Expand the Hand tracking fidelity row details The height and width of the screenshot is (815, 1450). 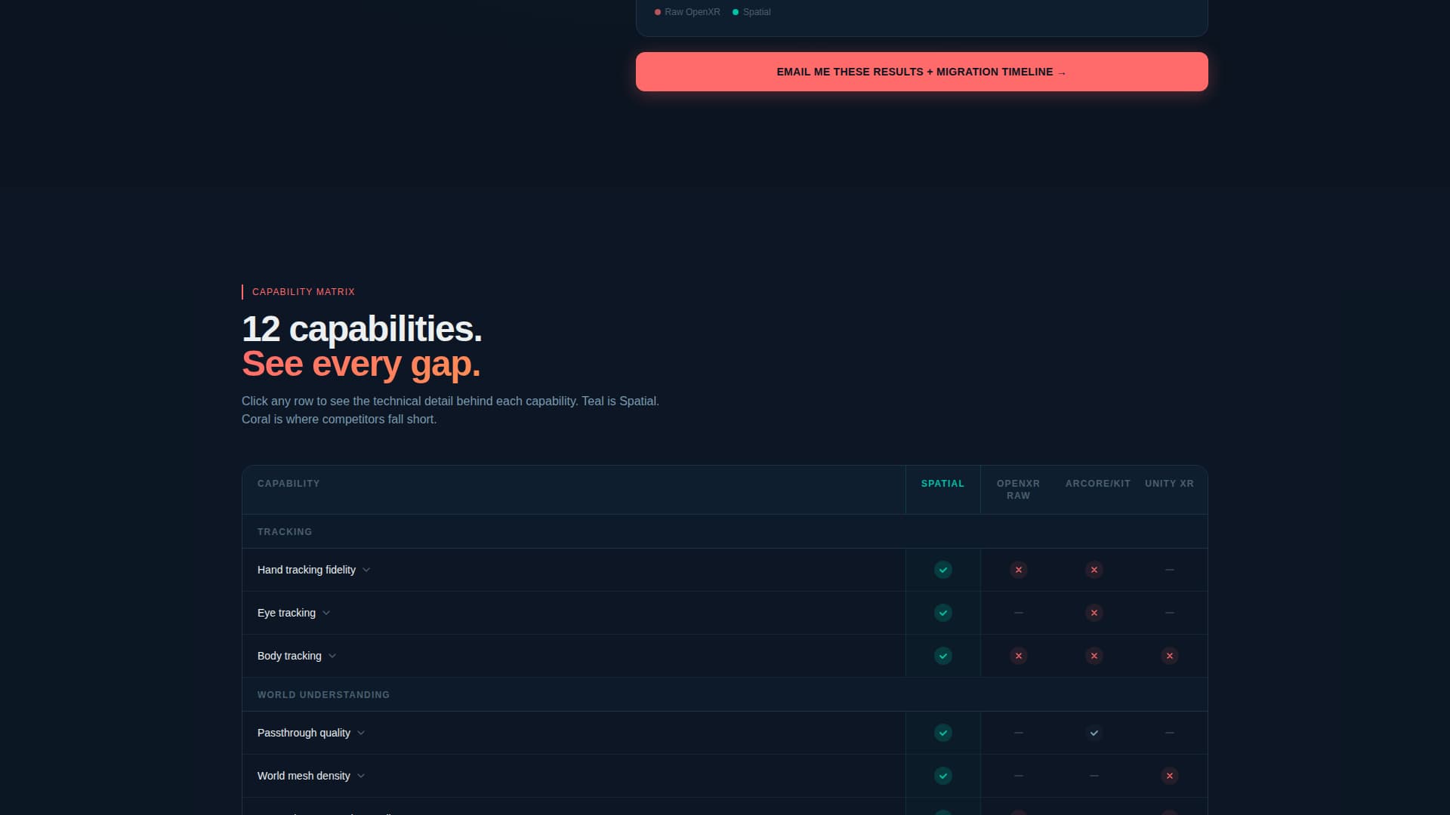[314, 570]
